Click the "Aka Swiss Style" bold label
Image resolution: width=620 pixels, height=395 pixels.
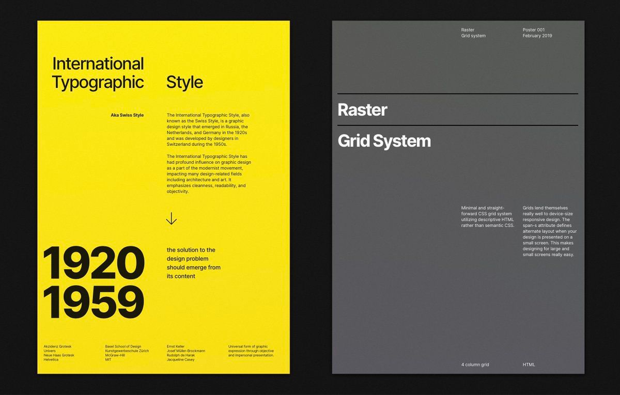[x=127, y=115]
